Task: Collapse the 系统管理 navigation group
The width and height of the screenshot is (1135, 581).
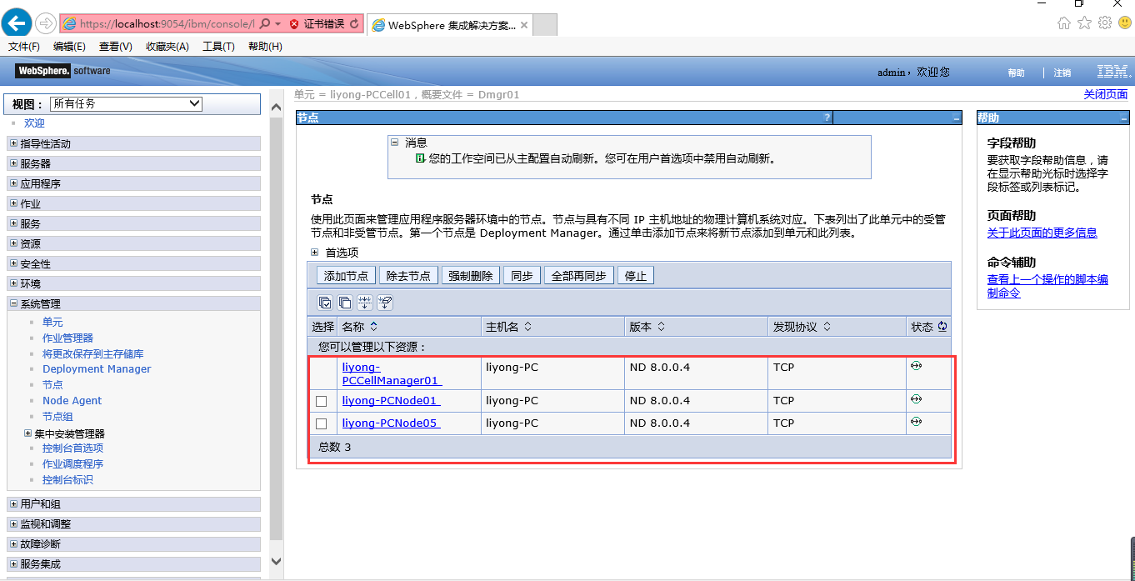Action: [x=13, y=303]
